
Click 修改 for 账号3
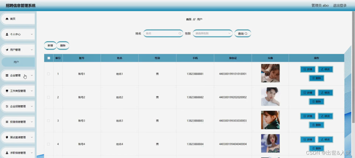click(x=325, y=116)
